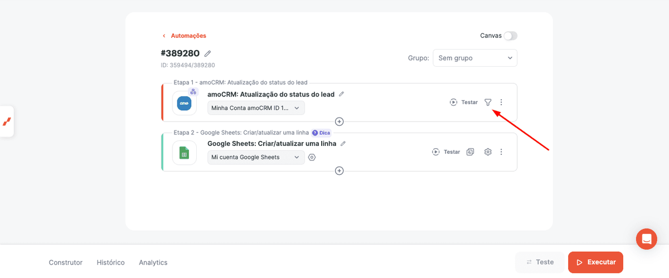This screenshot has width=669, height=278.
Task: Click the Executar button
Action: click(x=595, y=262)
